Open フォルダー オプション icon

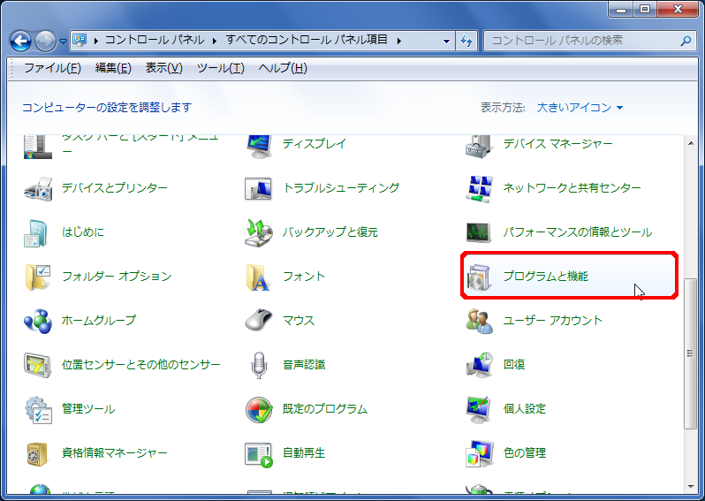(x=38, y=277)
